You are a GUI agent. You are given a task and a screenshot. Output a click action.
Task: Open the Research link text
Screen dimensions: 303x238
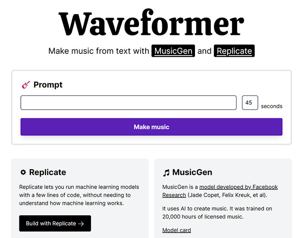click(174, 195)
